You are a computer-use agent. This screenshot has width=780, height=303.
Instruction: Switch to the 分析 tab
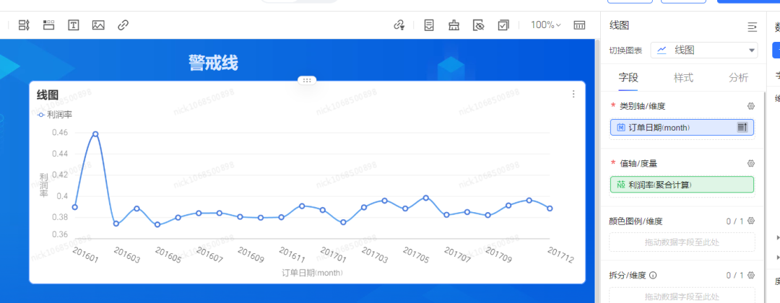point(738,77)
